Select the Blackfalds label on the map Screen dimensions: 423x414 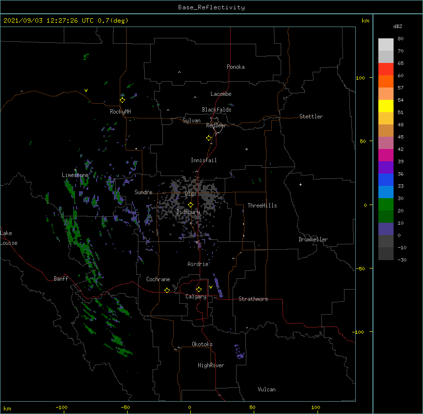pyautogui.click(x=216, y=110)
